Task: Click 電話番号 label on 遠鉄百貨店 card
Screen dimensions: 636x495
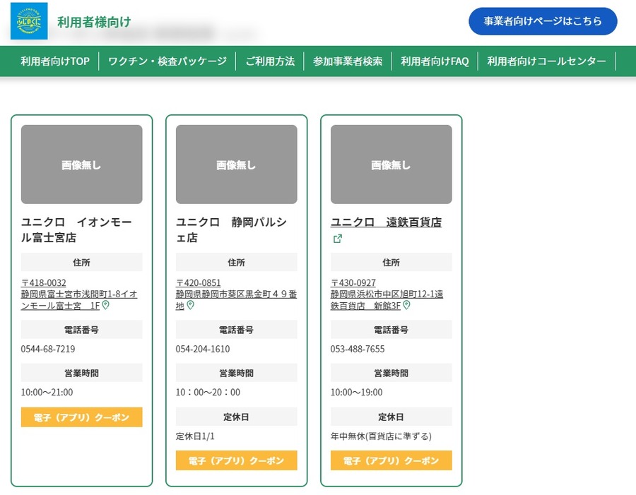Action: 391,330
